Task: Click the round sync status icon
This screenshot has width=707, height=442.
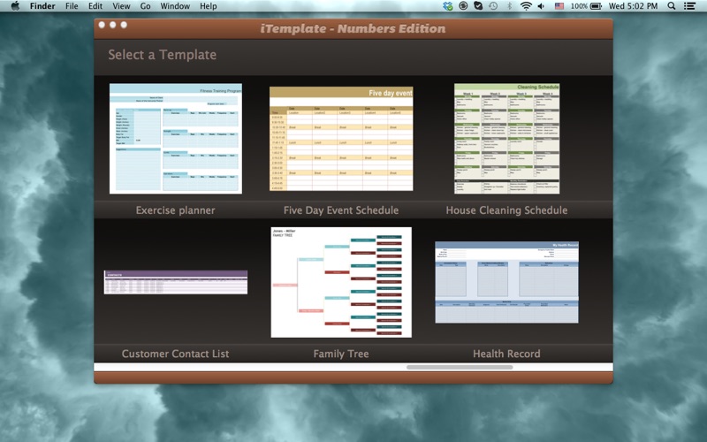Action: (x=463, y=6)
